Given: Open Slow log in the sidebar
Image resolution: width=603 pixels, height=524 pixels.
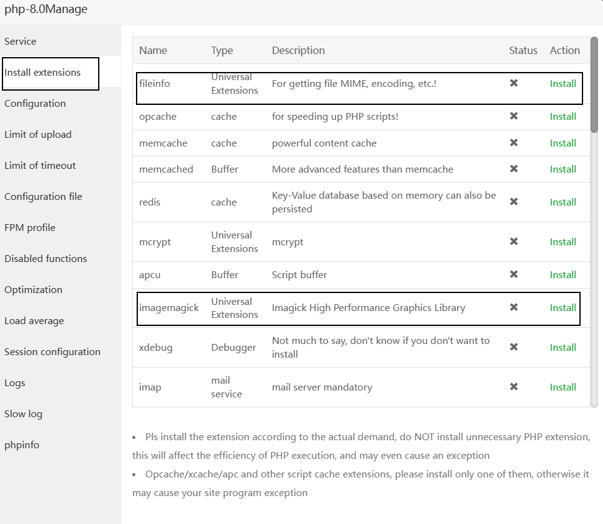Looking at the screenshot, I should 24,414.
